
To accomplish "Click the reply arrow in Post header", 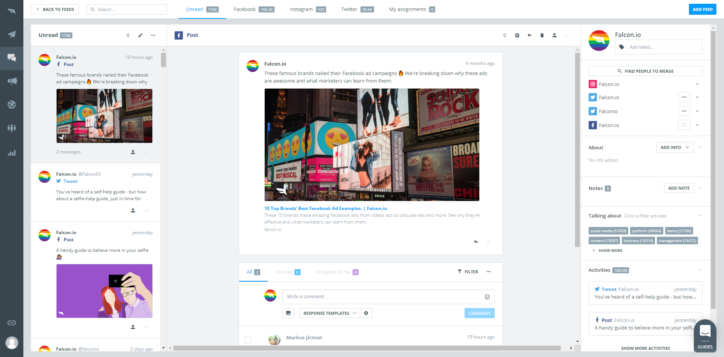I will pos(529,35).
